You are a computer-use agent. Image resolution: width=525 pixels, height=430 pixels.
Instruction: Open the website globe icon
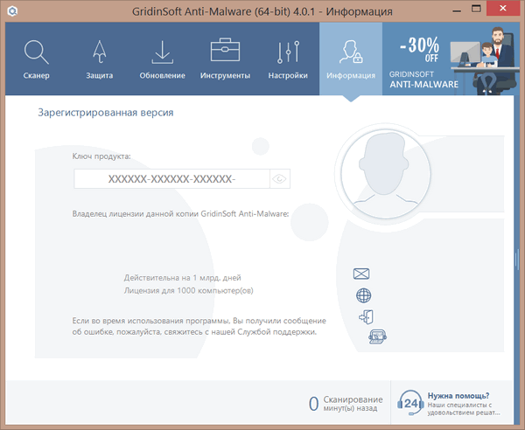click(364, 295)
